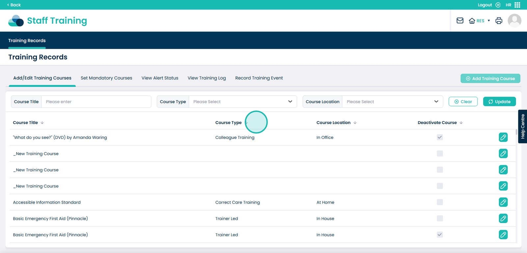Toggle deactivate for "What do you see?" course
The image size is (527, 253).
440,137
